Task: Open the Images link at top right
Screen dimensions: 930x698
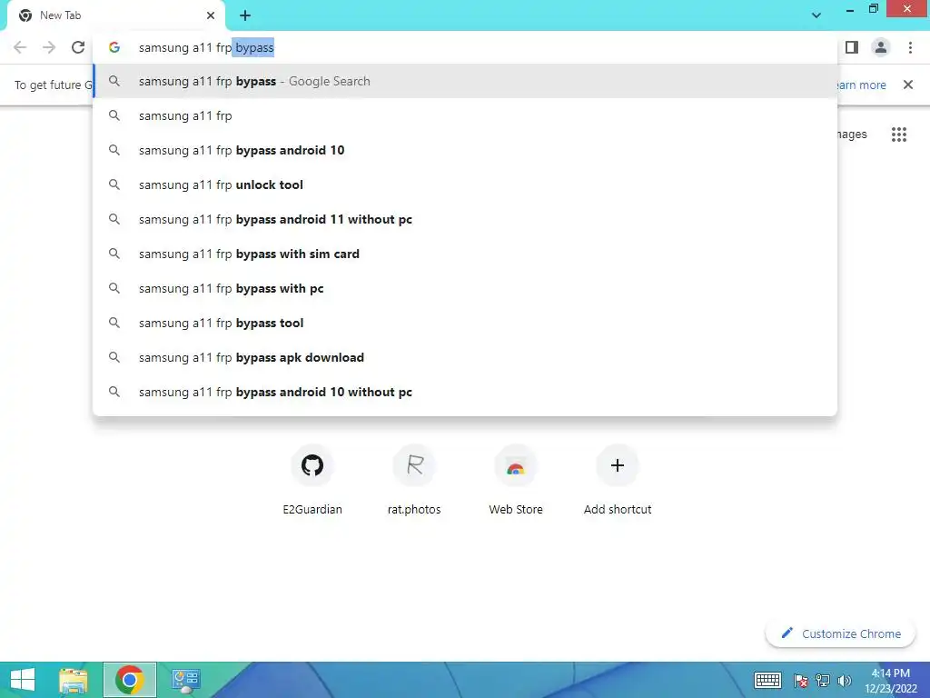Action: click(x=852, y=135)
